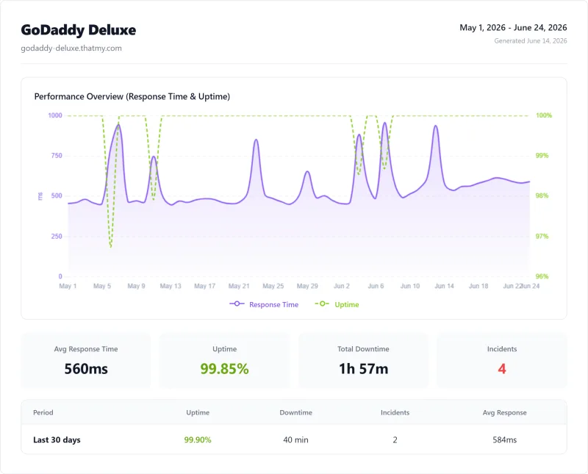Select the date range May 1, 2026 - June 24, 2026
This screenshot has width=588, height=474.
(x=513, y=28)
